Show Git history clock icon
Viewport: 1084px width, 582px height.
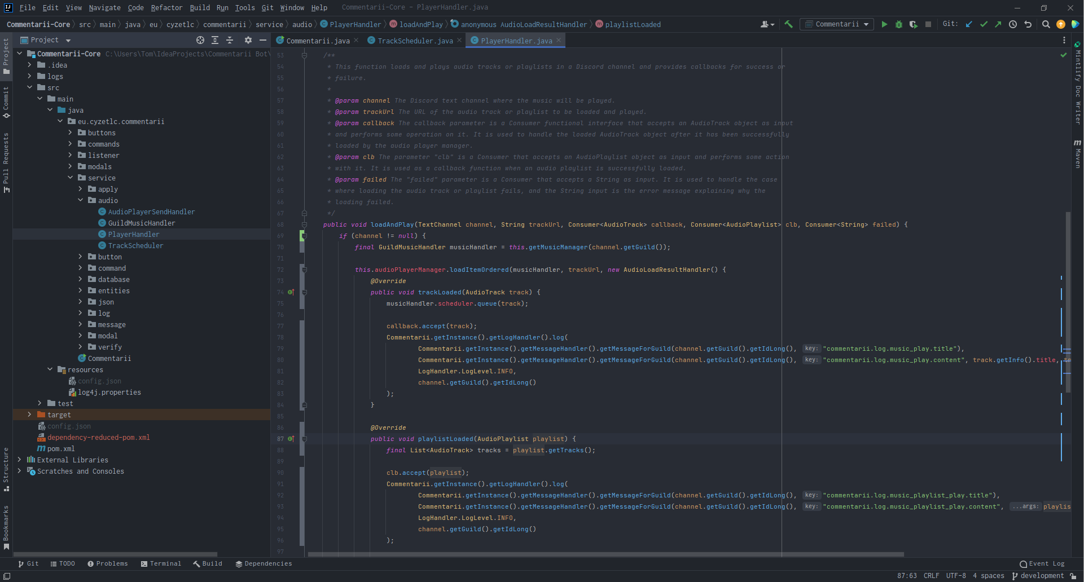[1013, 24]
